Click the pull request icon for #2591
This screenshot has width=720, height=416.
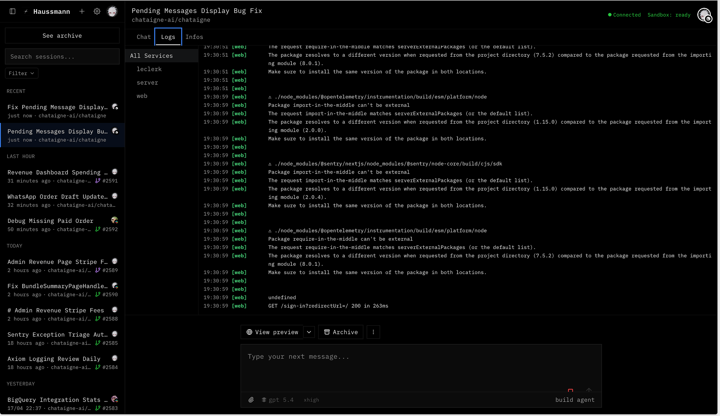pyautogui.click(x=98, y=181)
